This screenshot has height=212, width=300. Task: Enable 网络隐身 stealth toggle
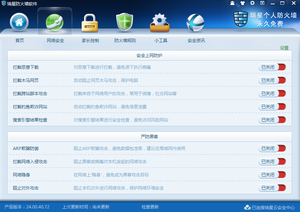[272, 175]
